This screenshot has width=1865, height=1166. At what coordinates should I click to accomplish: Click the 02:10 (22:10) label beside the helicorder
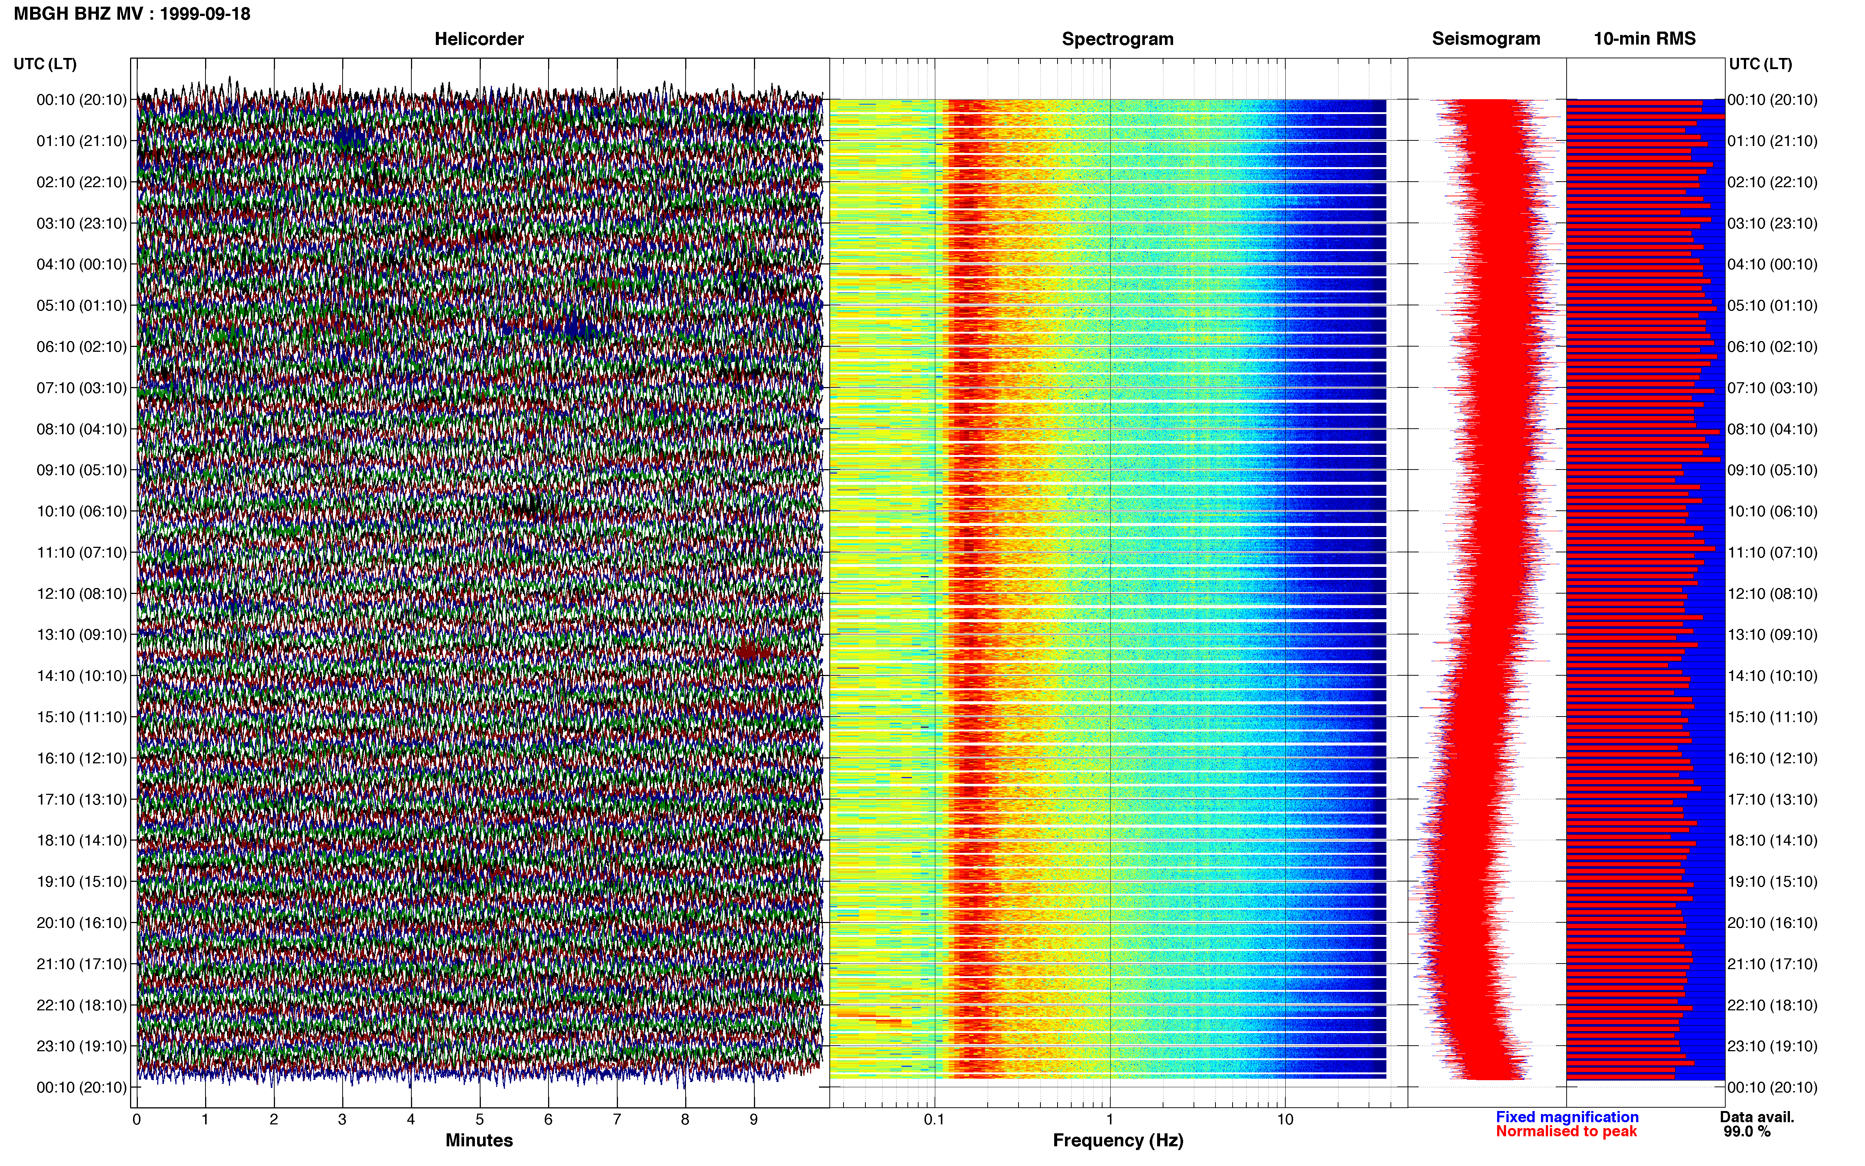pos(82,182)
